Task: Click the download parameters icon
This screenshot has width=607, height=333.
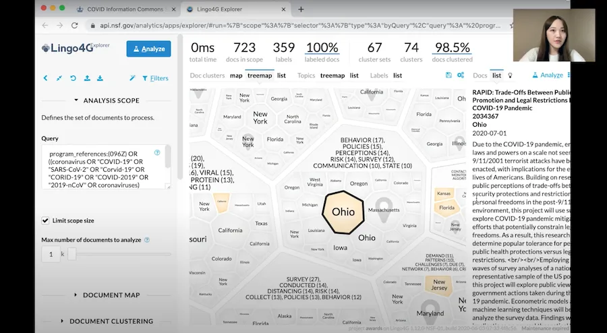Action: coord(100,78)
